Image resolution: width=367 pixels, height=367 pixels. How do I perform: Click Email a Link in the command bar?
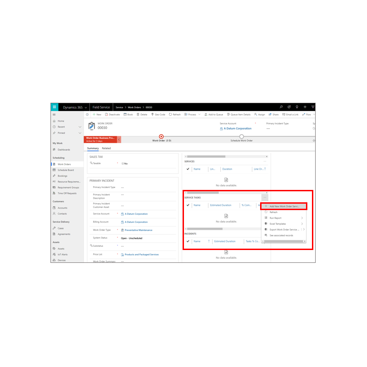(290, 114)
